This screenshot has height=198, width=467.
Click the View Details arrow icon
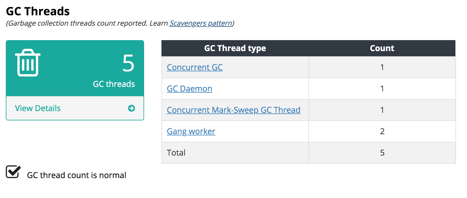(131, 108)
